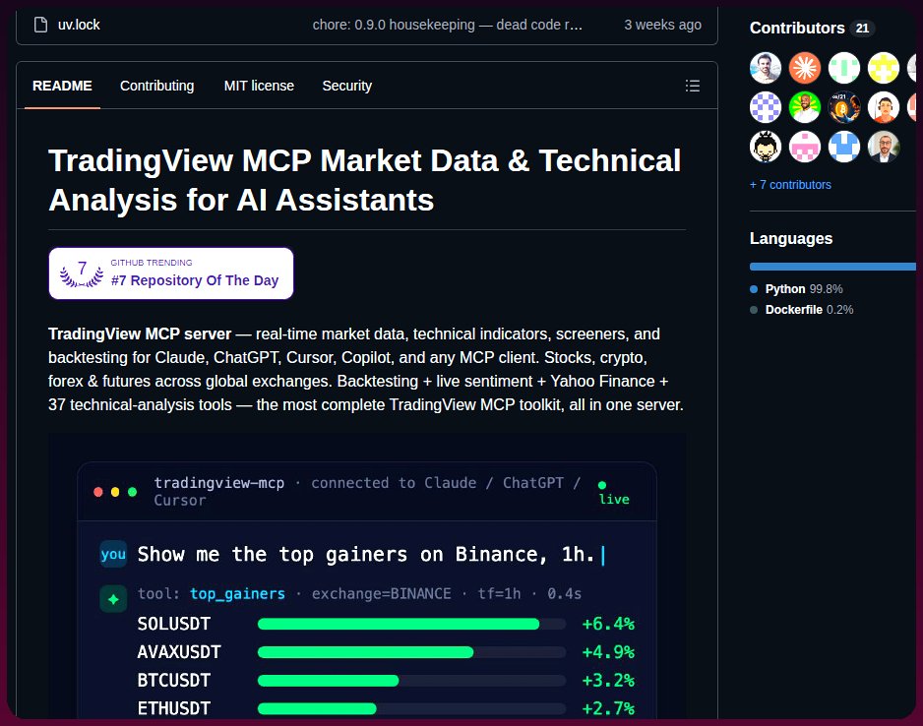Open the blue identicon contributor avatar

pos(844,147)
